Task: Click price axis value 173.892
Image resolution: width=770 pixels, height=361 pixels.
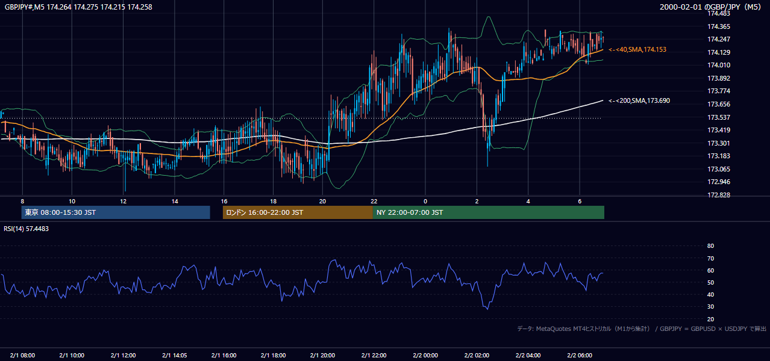Action: tap(719, 78)
